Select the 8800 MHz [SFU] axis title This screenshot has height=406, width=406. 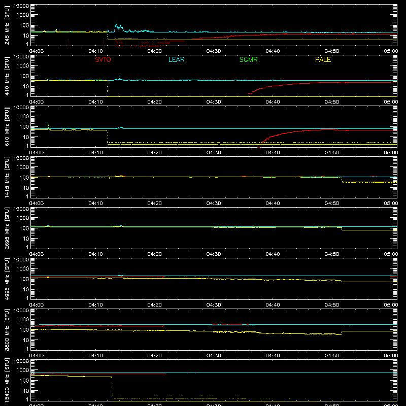(x=7, y=329)
